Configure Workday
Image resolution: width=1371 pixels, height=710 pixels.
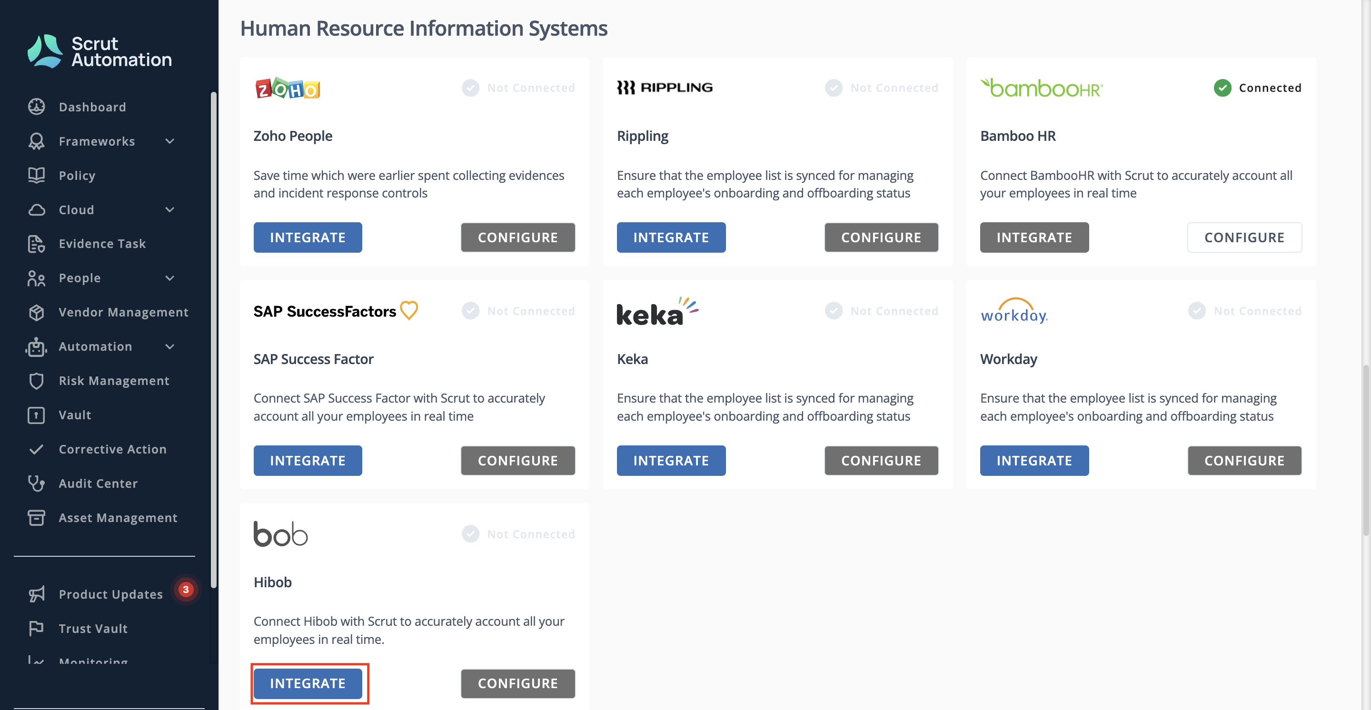pos(1244,461)
